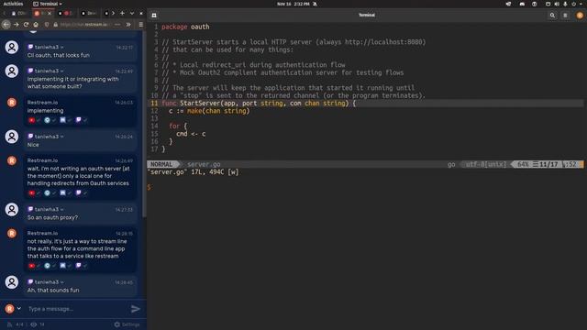
Task: Open the Terminal app menu in top bar
Action: point(48,4)
